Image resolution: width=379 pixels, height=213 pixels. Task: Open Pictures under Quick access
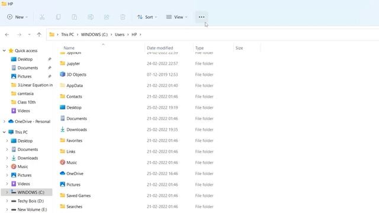tap(24, 76)
